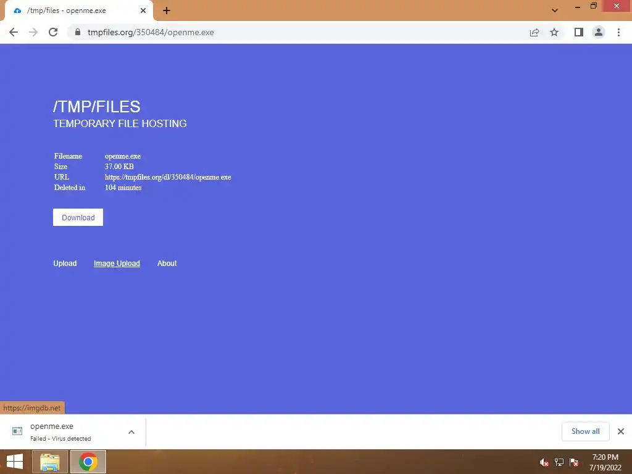The image size is (632, 474).
Task: Close the /tmp/files - openme.exe tab
Action: 143,10
